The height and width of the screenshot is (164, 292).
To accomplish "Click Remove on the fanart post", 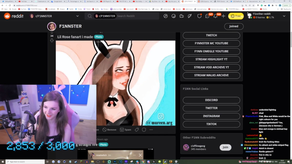I will [109, 130].
